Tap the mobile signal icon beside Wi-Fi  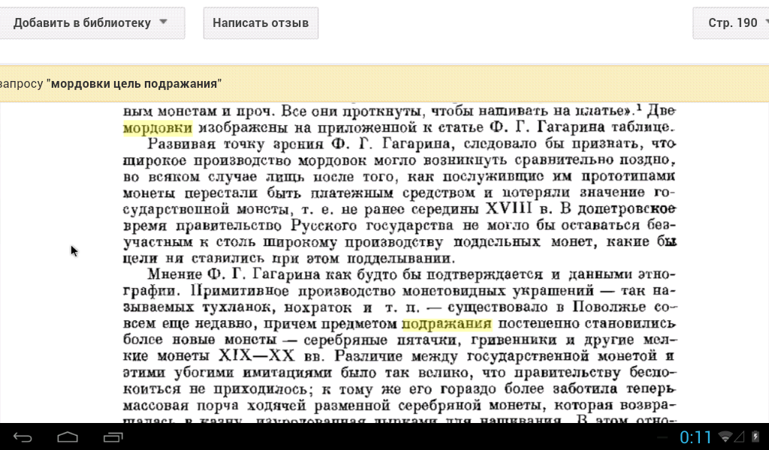739,436
